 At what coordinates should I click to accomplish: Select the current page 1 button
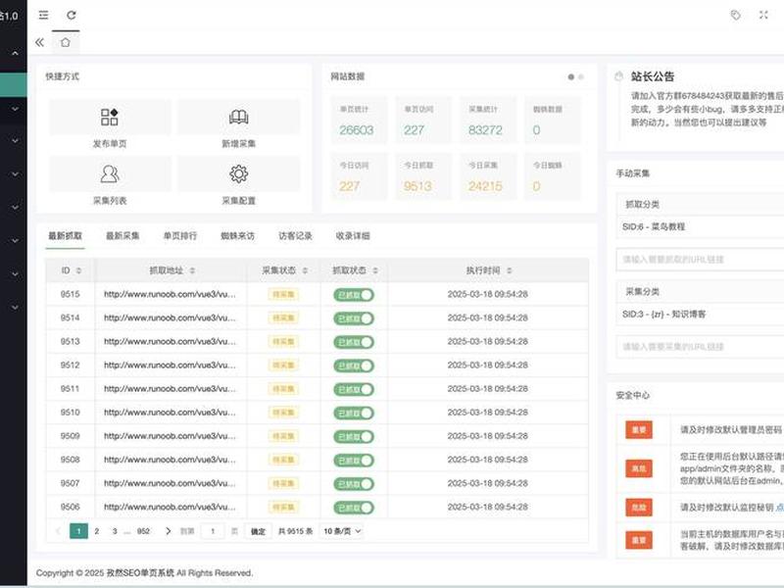point(78,531)
